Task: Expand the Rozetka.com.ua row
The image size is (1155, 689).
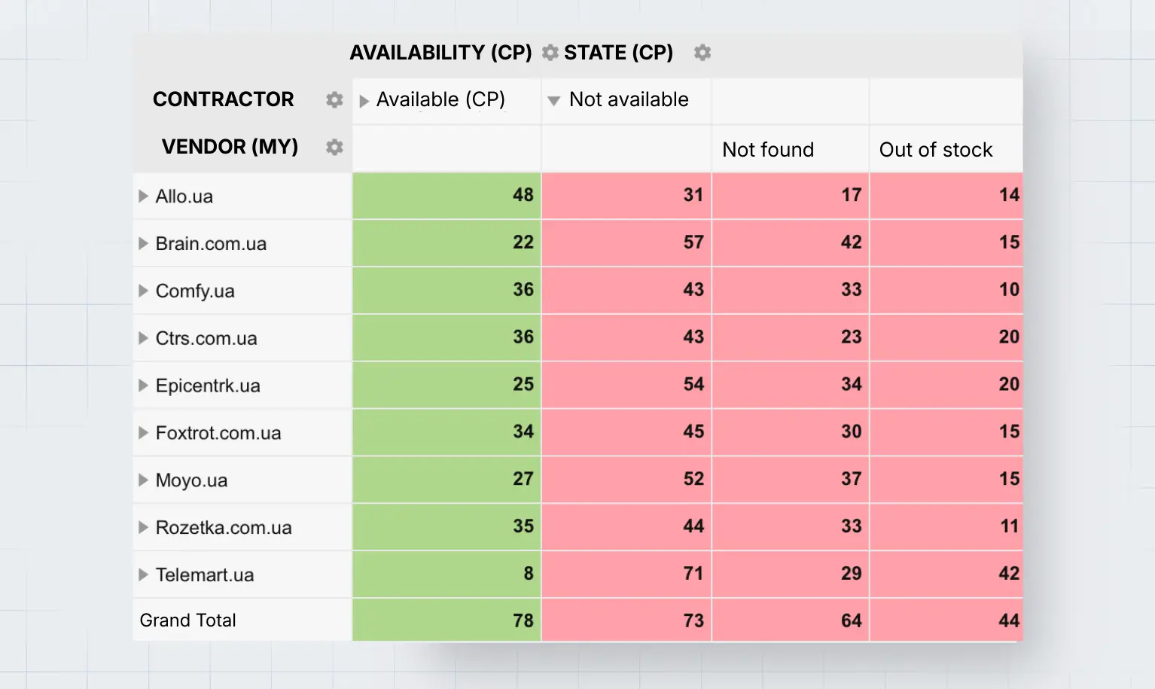Action: click(143, 528)
